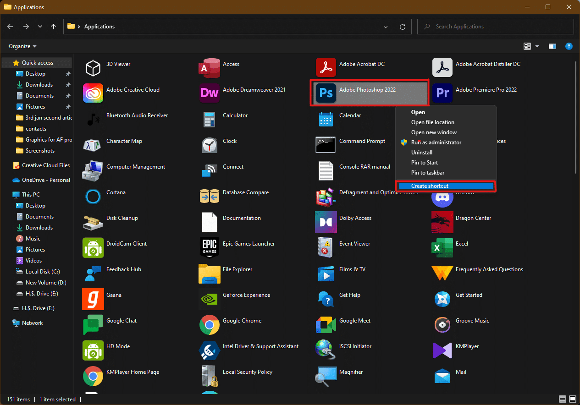Toggle the preview pane icon in the toolbar
The height and width of the screenshot is (405, 580).
pyautogui.click(x=552, y=46)
